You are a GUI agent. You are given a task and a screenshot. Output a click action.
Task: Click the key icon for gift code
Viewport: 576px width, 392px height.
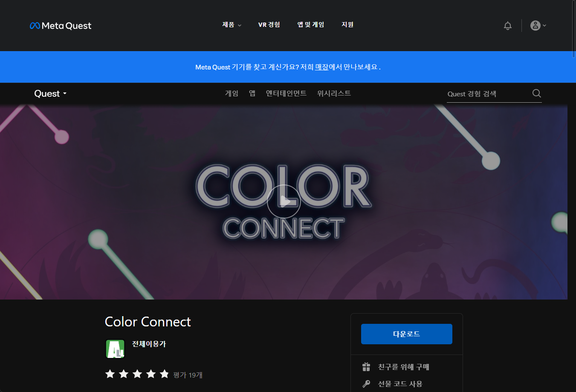point(366,384)
